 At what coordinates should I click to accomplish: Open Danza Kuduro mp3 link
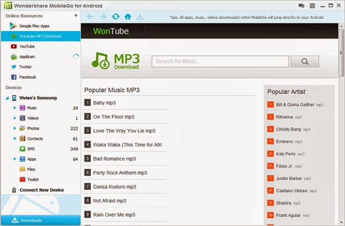(114, 187)
